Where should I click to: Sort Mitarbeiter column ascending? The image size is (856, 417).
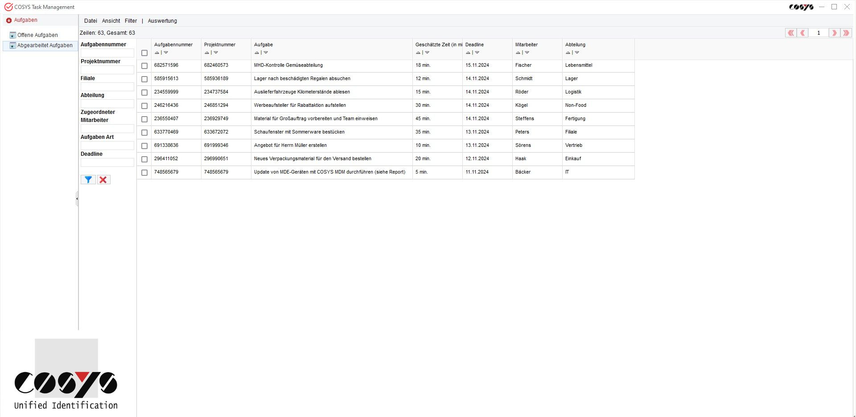[x=518, y=53]
